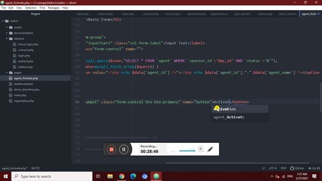
Task: Open connect.php in the tree
Action: [x=26, y=50]
